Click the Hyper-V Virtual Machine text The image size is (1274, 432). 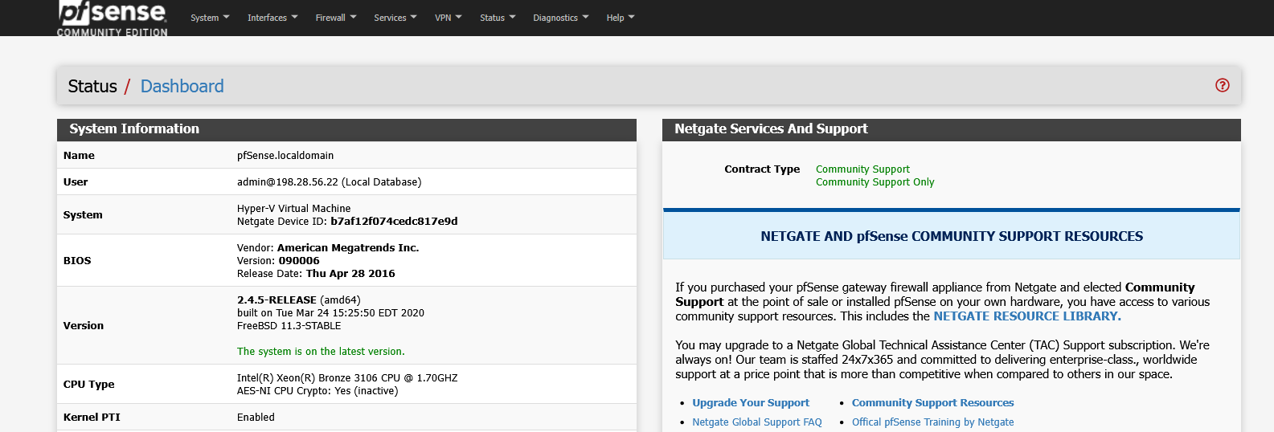click(x=293, y=209)
